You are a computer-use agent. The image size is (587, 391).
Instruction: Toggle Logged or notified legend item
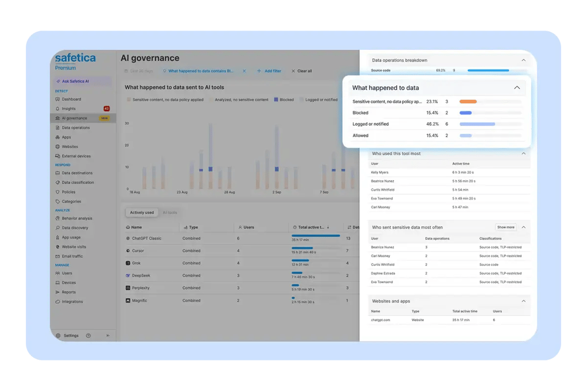(x=319, y=100)
